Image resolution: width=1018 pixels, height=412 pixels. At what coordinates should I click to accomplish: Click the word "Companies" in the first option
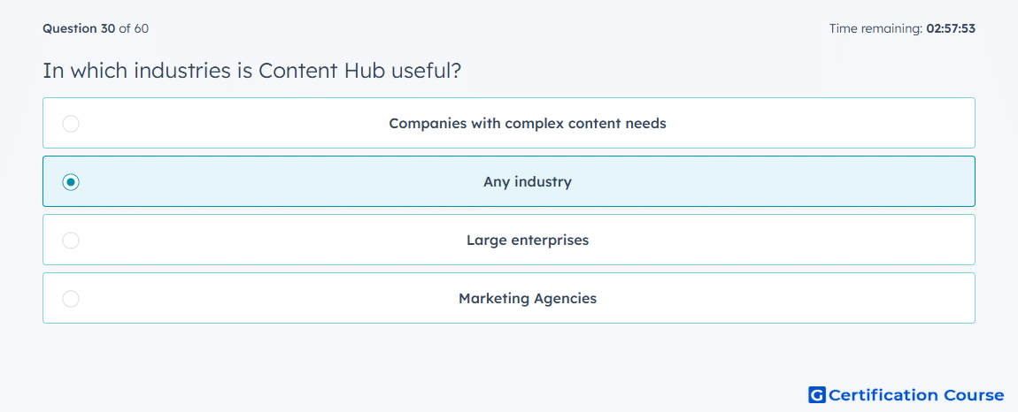[423, 123]
